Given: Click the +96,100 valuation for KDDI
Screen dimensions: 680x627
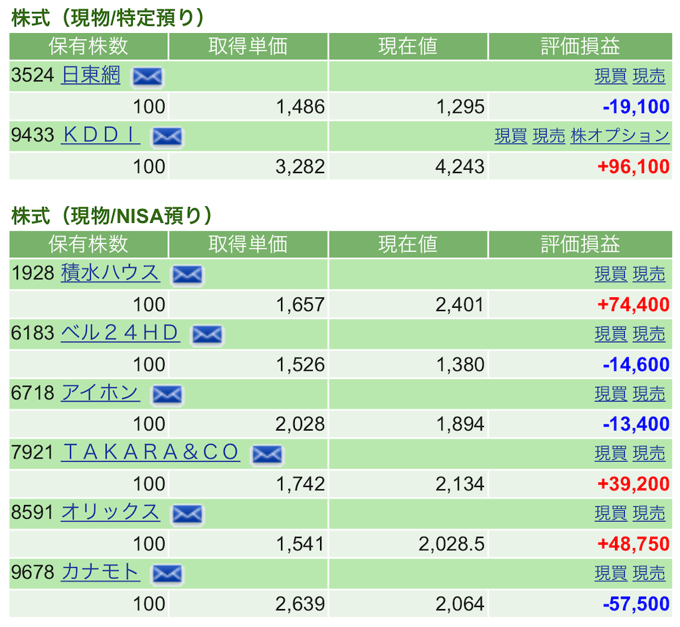Looking at the screenshot, I should 634,167.
